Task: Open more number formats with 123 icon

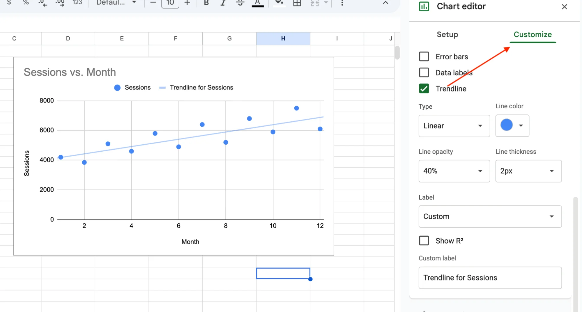Action: (77, 3)
